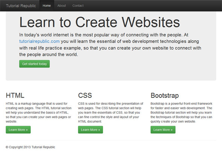222x154 pixels.
Task: Click the paragraph starting 'Bootstrap is a powerful'
Action: coord(181,112)
